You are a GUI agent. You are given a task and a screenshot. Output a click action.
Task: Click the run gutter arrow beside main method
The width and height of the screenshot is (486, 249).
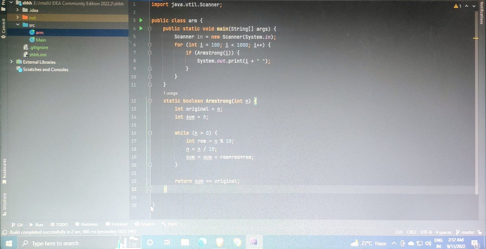(141, 29)
